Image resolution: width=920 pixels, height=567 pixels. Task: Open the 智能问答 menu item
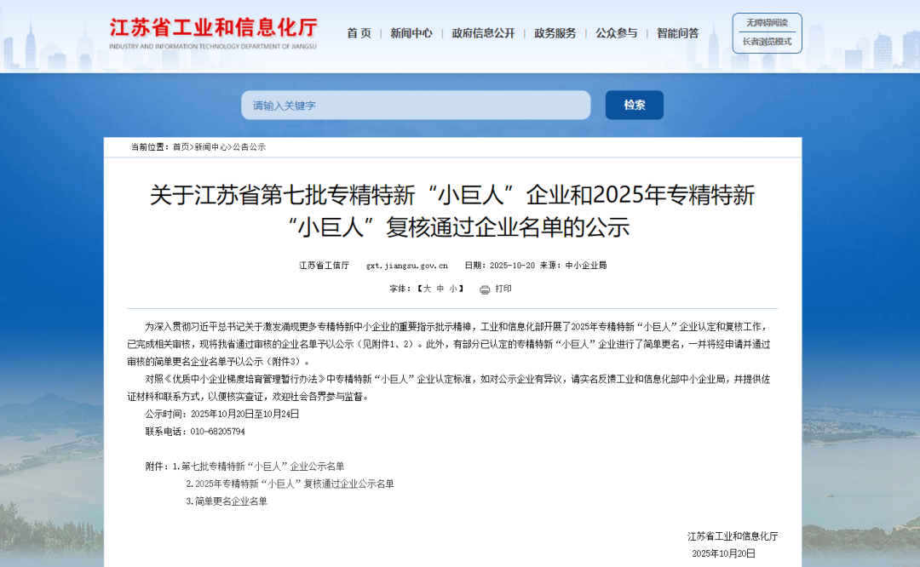677,33
